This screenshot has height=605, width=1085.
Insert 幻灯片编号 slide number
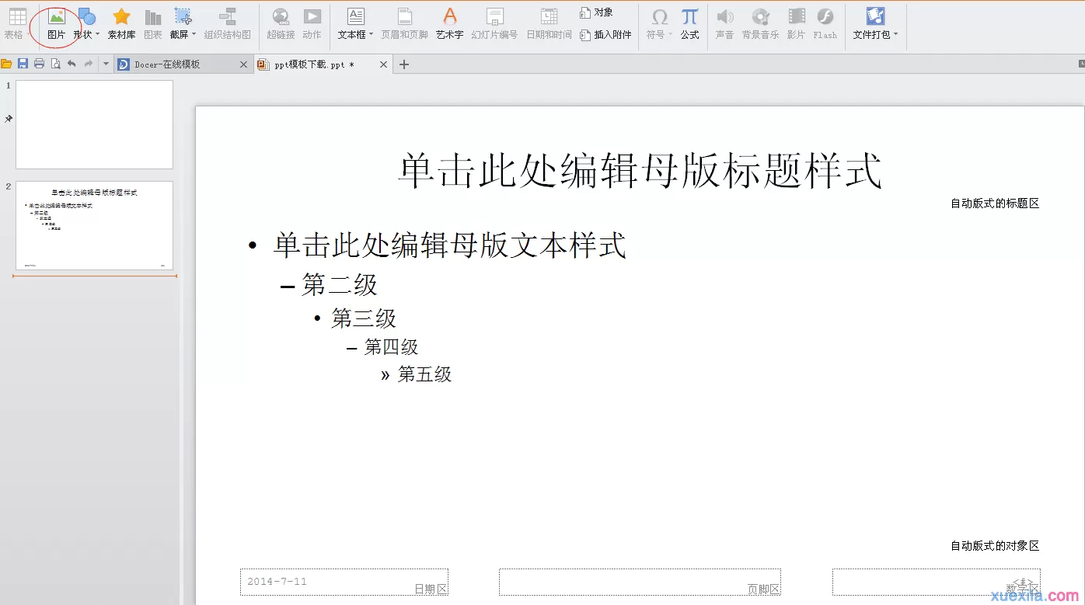click(x=494, y=23)
